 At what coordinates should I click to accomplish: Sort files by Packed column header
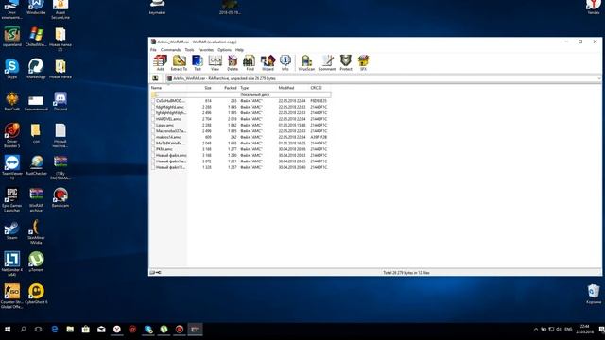[226, 88]
